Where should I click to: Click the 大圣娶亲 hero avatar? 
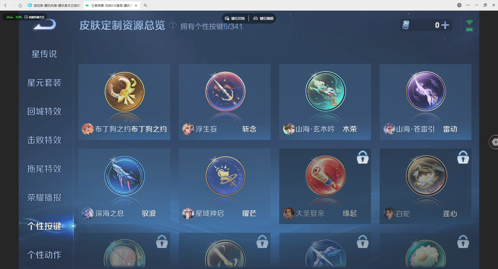tap(289, 213)
